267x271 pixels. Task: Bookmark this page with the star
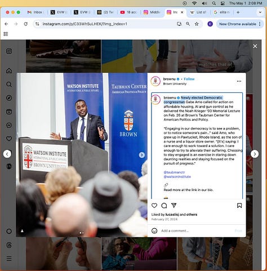pos(197,24)
